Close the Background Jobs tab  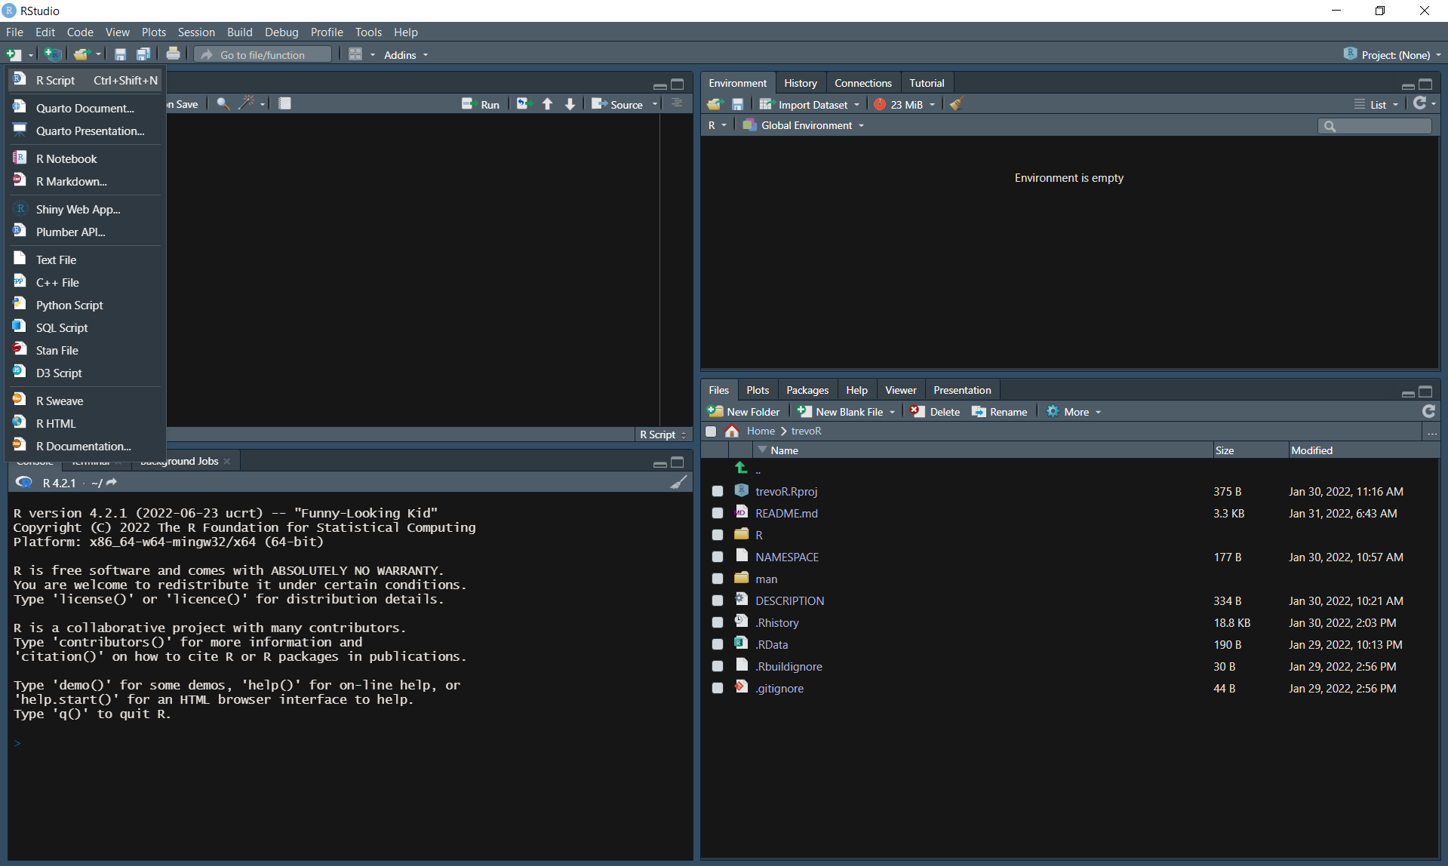point(227,461)
